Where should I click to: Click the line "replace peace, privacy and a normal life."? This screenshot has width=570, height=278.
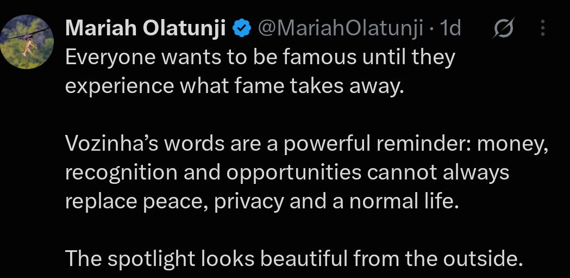262,202
